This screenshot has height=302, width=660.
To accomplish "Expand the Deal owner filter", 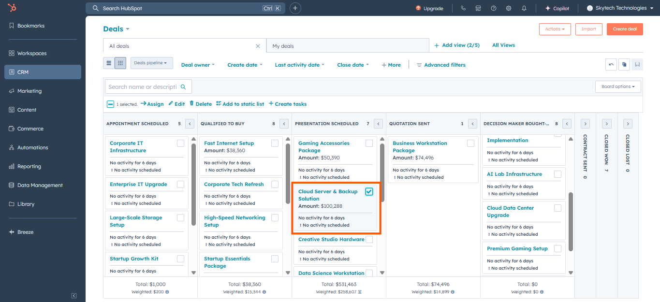I will pyautogui.click(x=198, y=65).
